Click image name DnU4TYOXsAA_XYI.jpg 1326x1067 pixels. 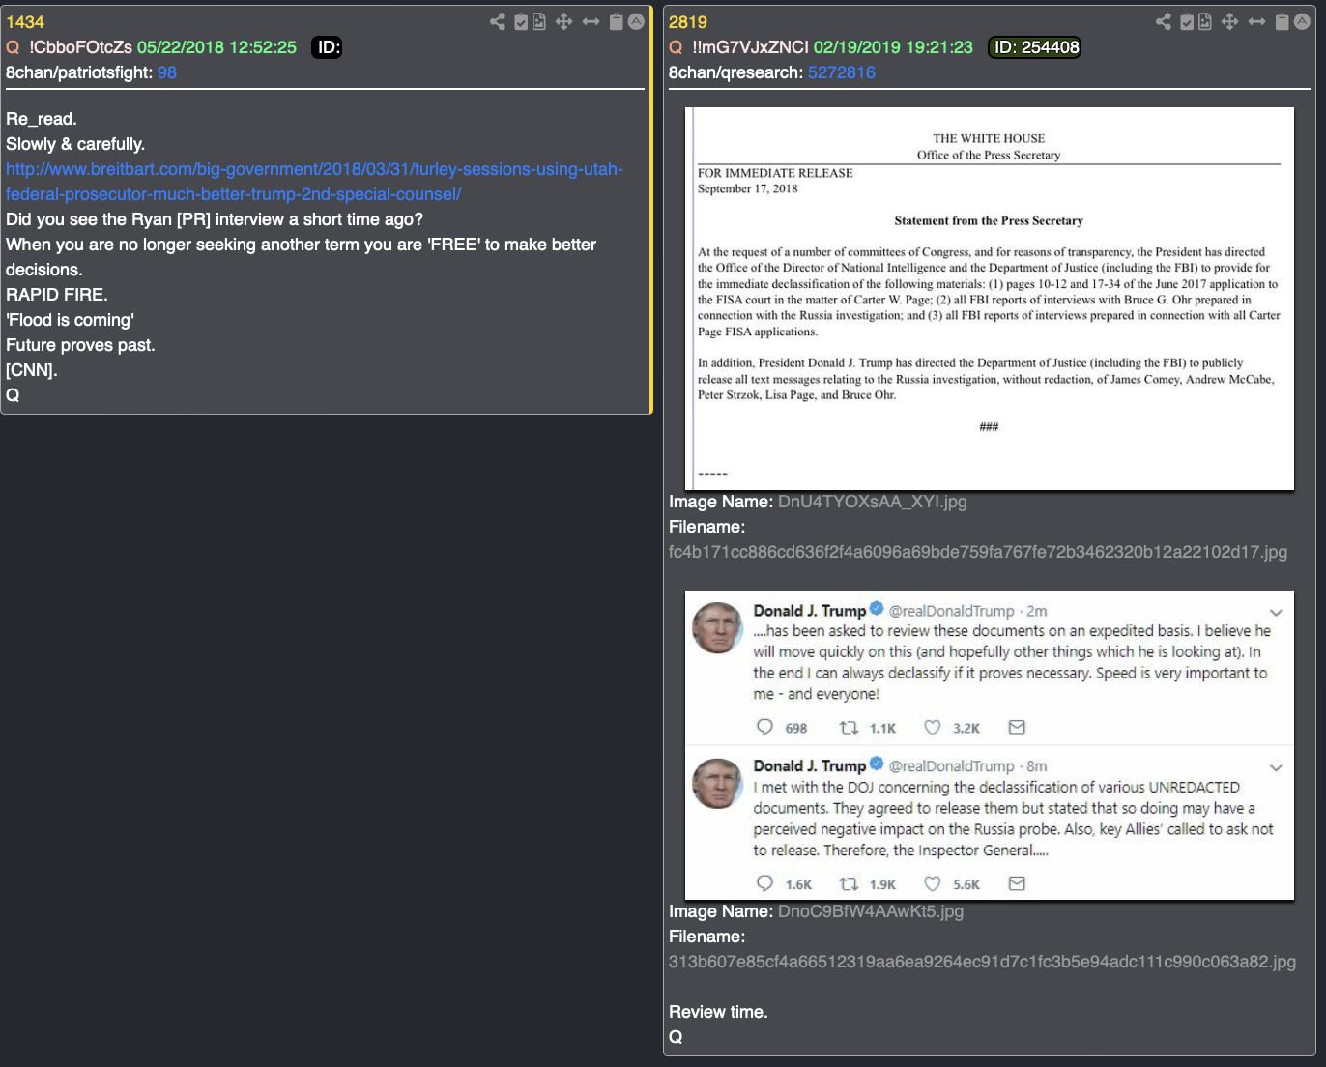pyautogui.click(x=873, y=502)
